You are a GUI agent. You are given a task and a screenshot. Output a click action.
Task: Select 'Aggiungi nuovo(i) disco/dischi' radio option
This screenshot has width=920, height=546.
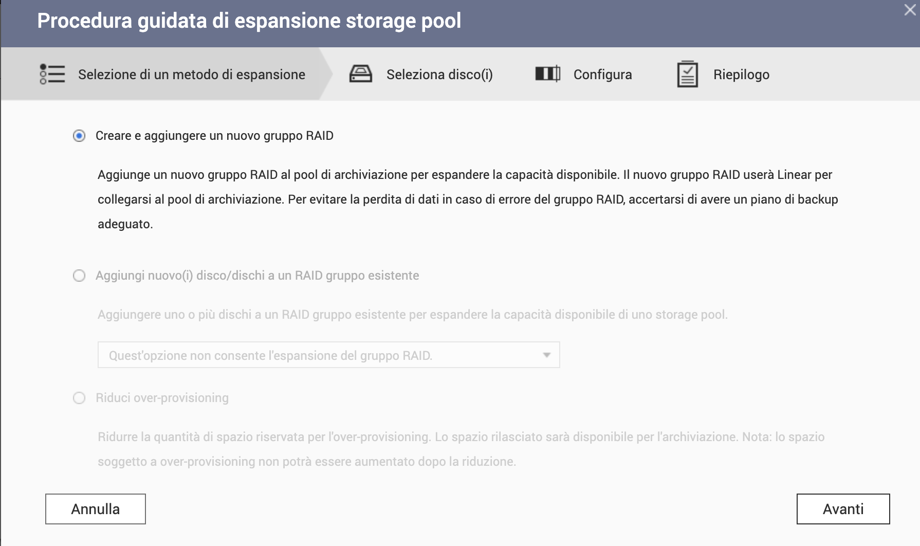click(x=79, y=276)
